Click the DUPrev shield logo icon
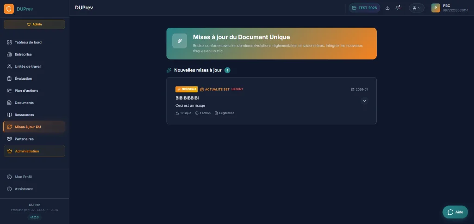The image size is (474, 224). (x=9, y=9)
